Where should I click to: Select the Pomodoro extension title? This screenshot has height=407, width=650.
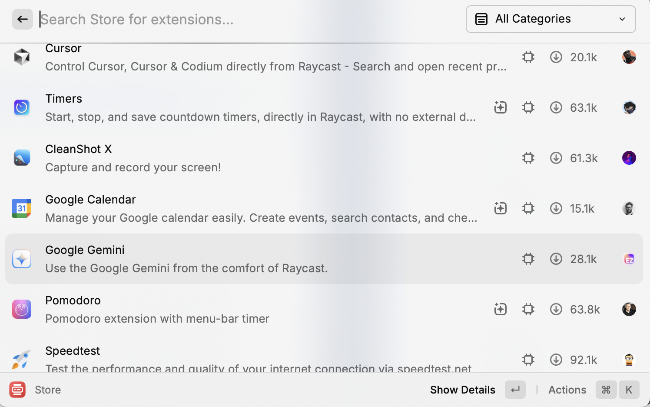pos(73,300)
